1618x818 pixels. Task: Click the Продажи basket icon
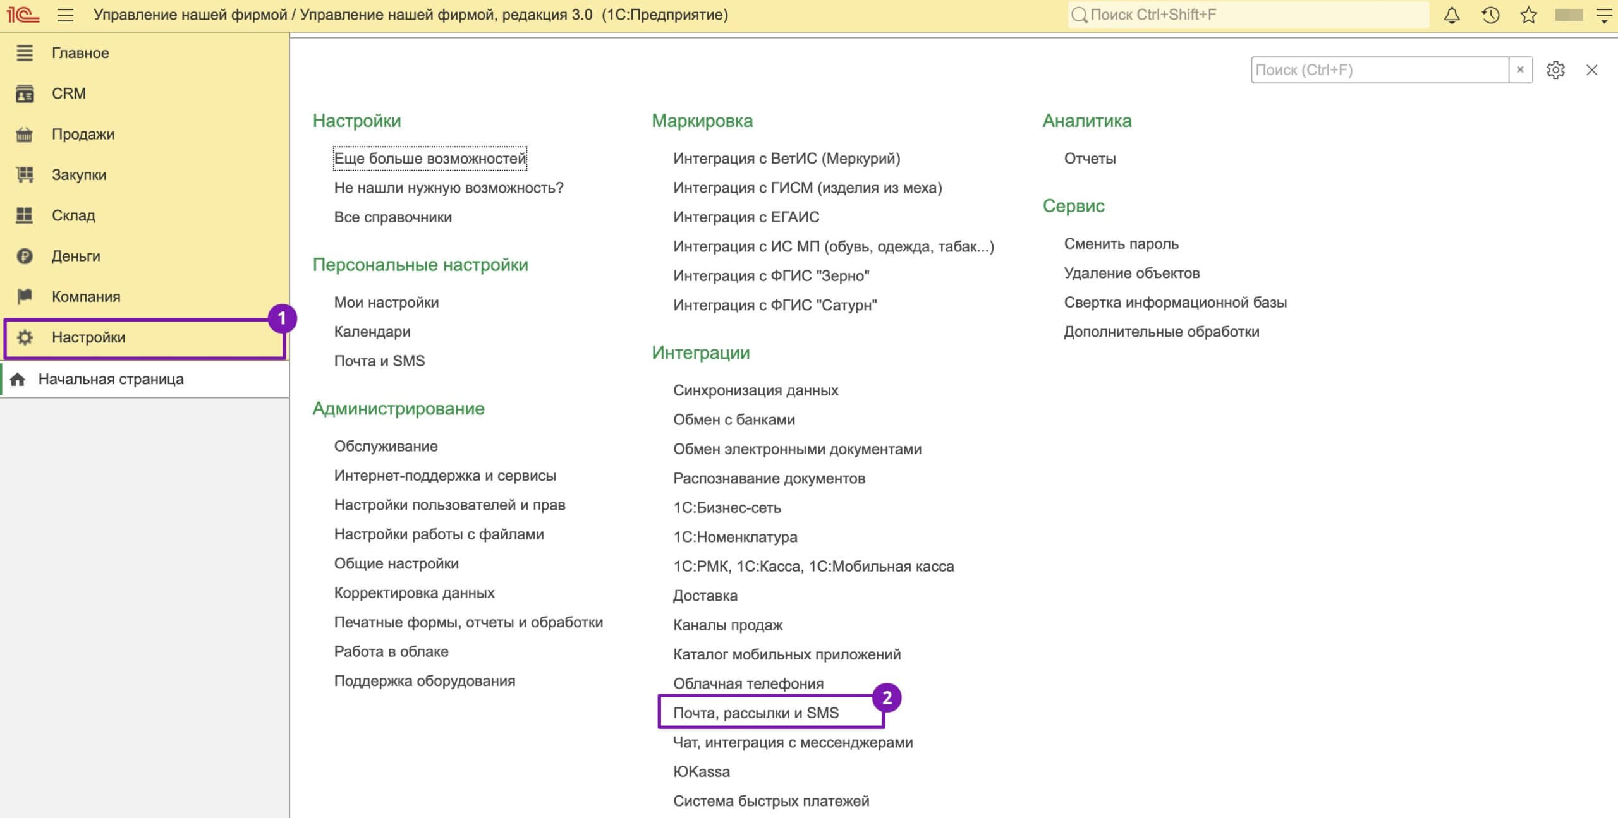(25, 135)
